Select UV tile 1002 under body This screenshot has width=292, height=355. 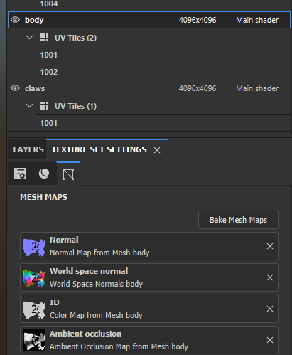(x=163, y=72)
